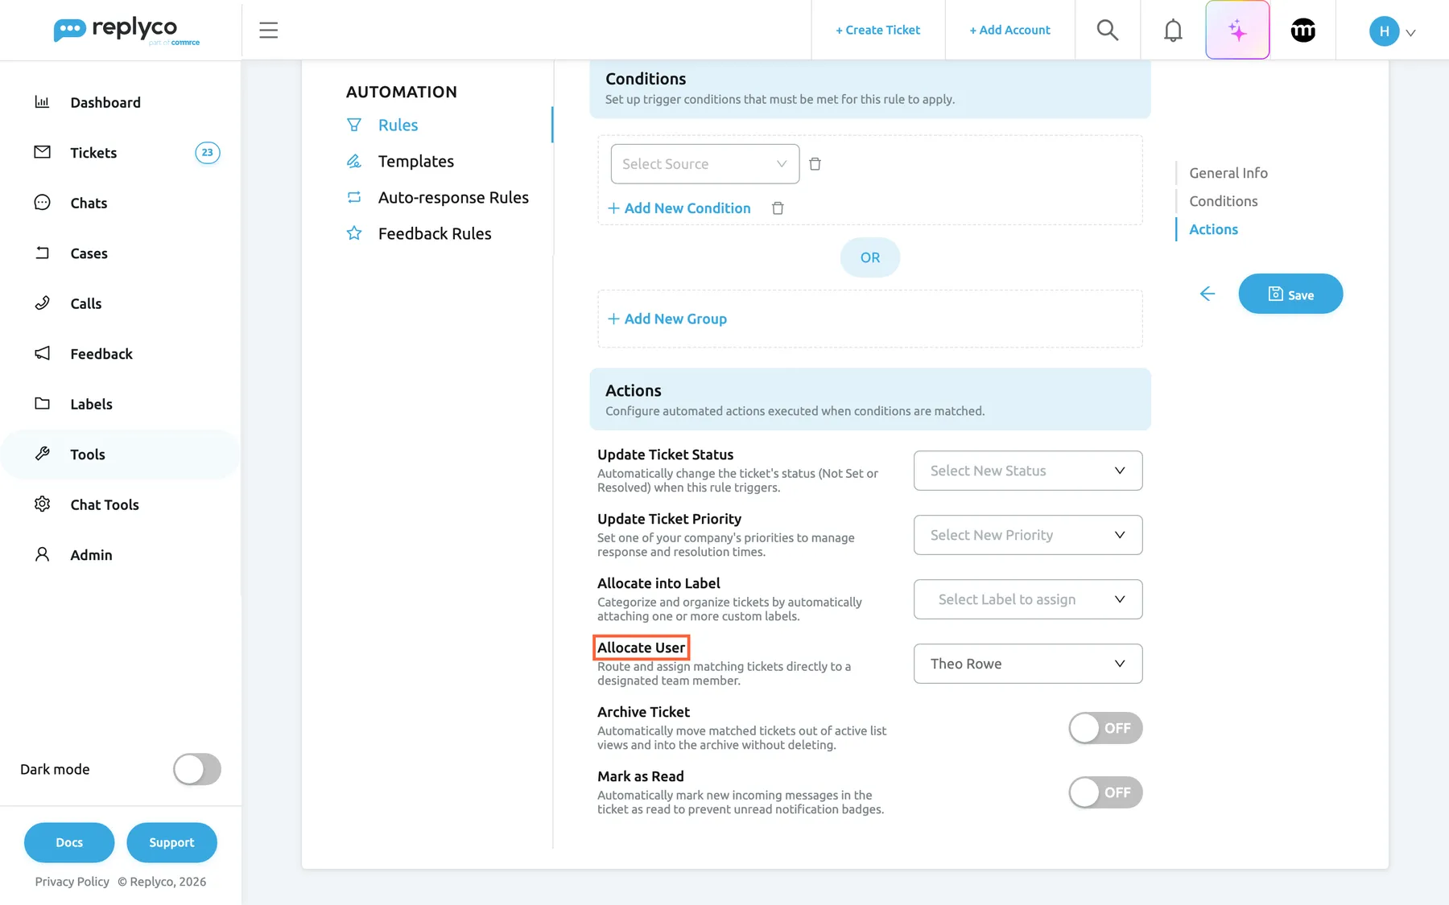Click Create Ticket in header
This screenshot has height=905, width=1449.
[x=877, y=30]
